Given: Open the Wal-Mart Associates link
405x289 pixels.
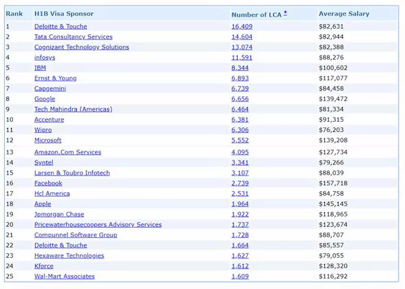Looking at the screenshot, I should pyautogui.click(x=64, y=276).
